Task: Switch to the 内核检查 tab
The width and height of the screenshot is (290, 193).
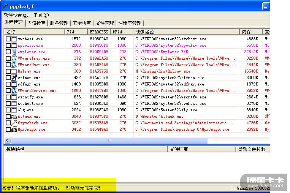Action: click(36, 23)
